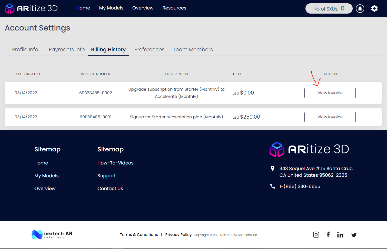Click the location pin icon by address
This screenshot has width=387, height=249.
click(x=273, y=168)
